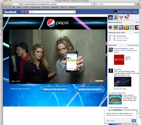Open Facebook notifications globe icon
The image size is (141, 125).
[26, 12]
